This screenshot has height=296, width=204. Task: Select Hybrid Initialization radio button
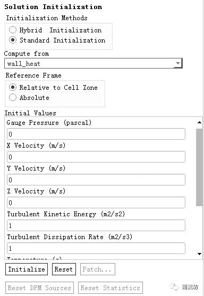(13, 30)
